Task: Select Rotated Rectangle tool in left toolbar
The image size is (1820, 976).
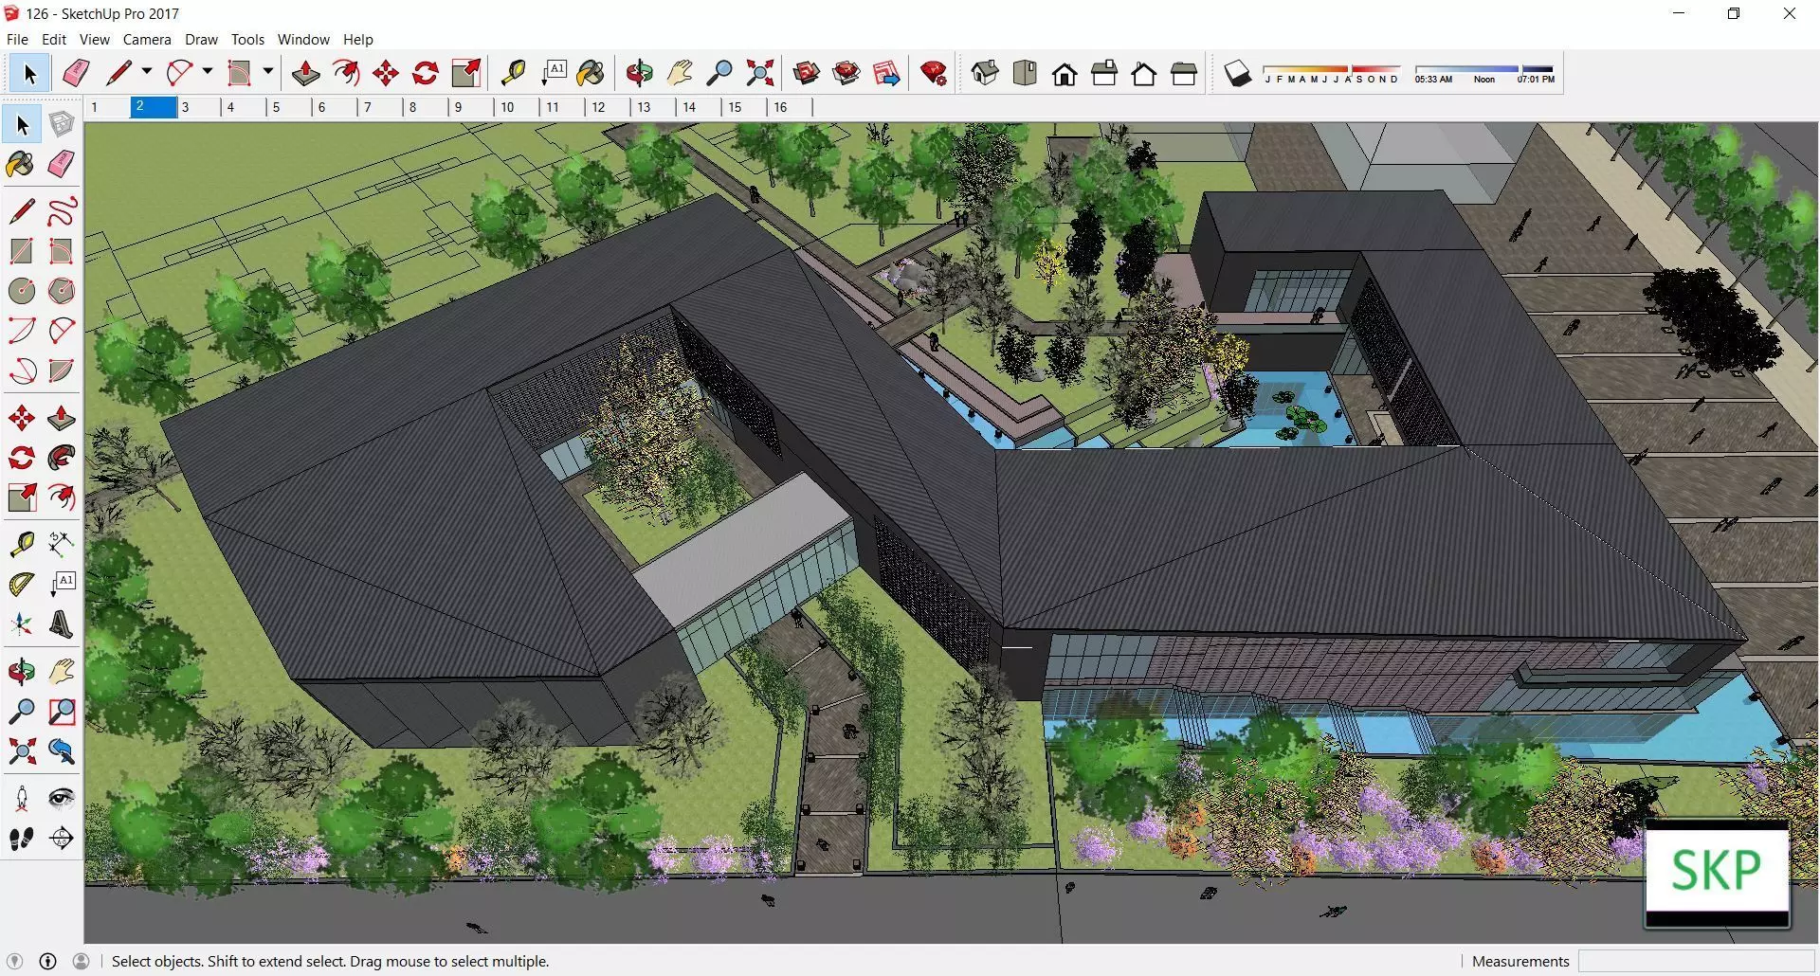Action: [x=62, y=250]
